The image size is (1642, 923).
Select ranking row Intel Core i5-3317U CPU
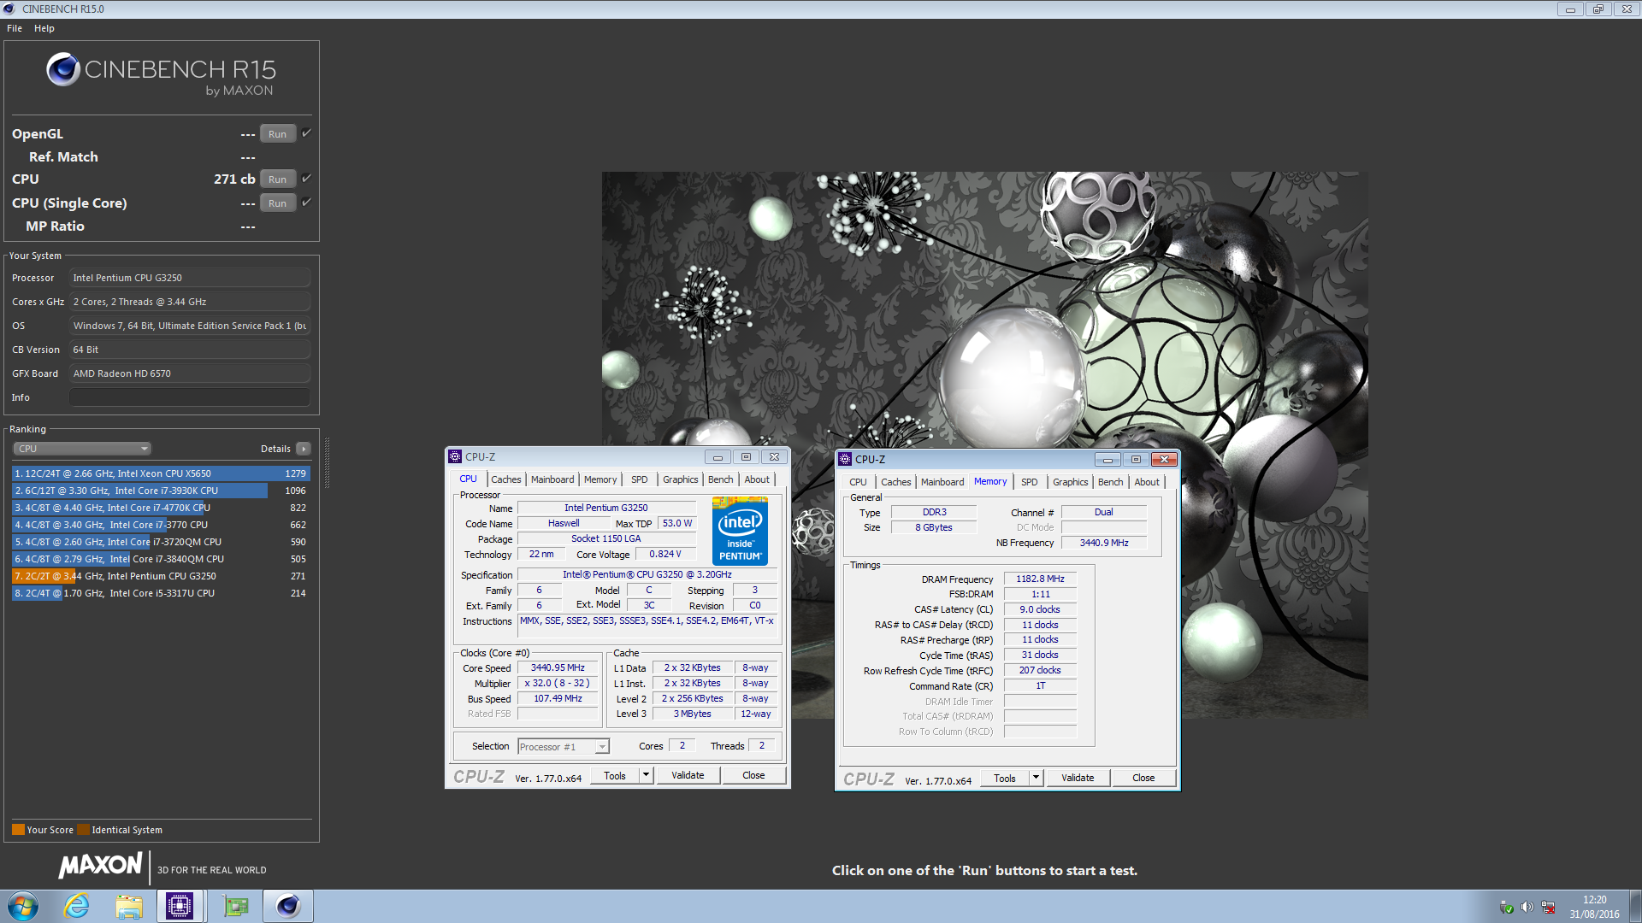tap(161, 593)
